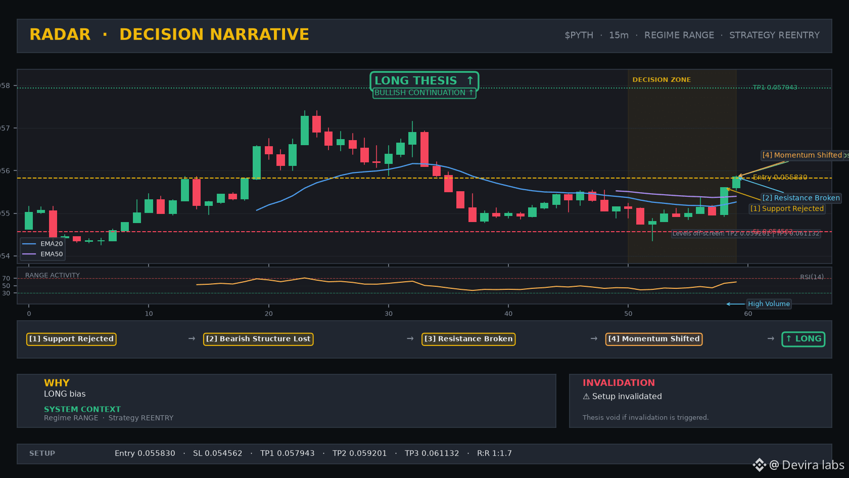Click the BULLISH CONTINUATION label
Screen dimensions: 849x478
(424, 93)
